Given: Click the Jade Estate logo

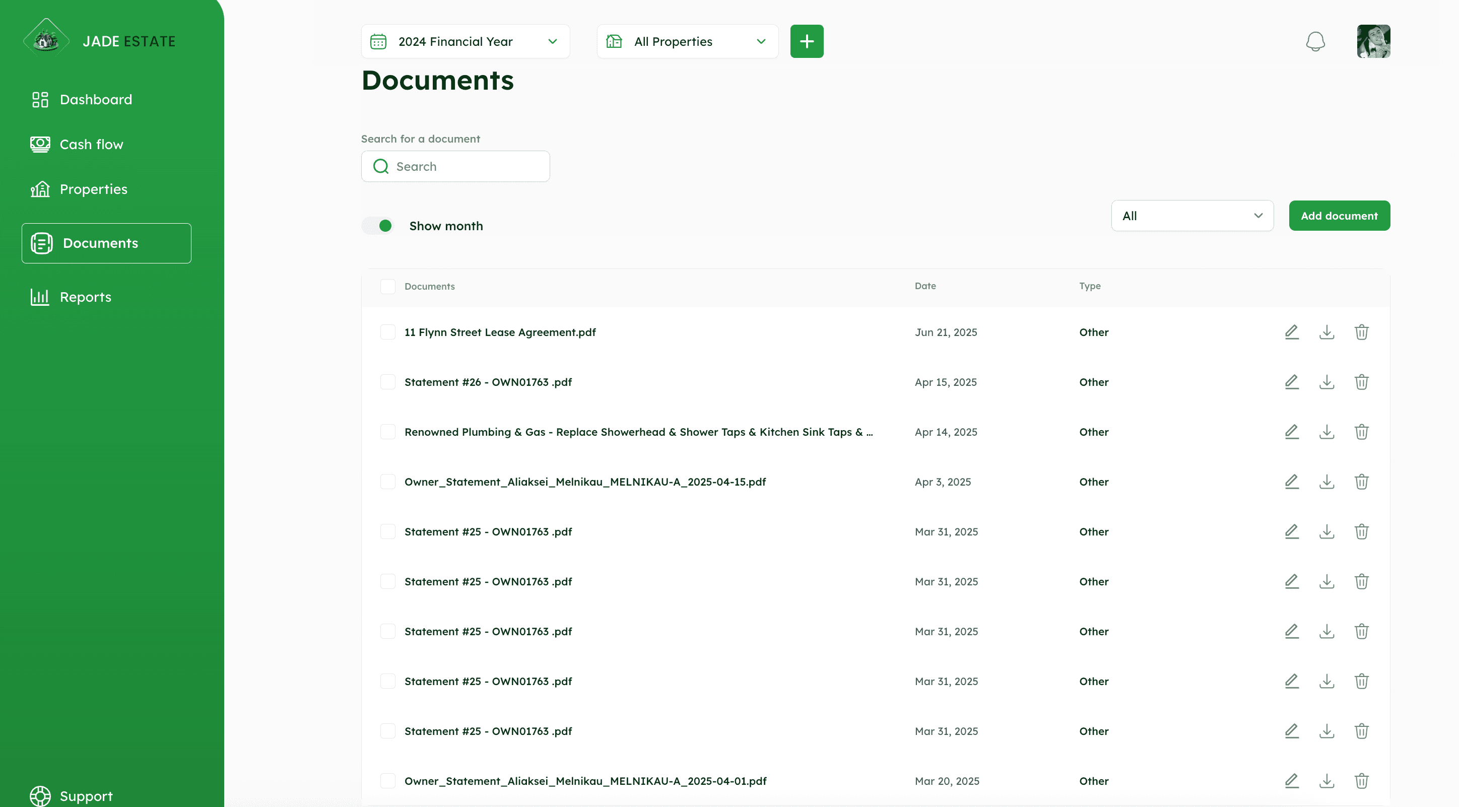Looking at the screenshot, I should click(46, 41).
